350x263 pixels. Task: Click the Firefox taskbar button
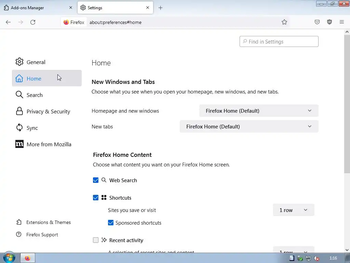[x=28, y=258]
